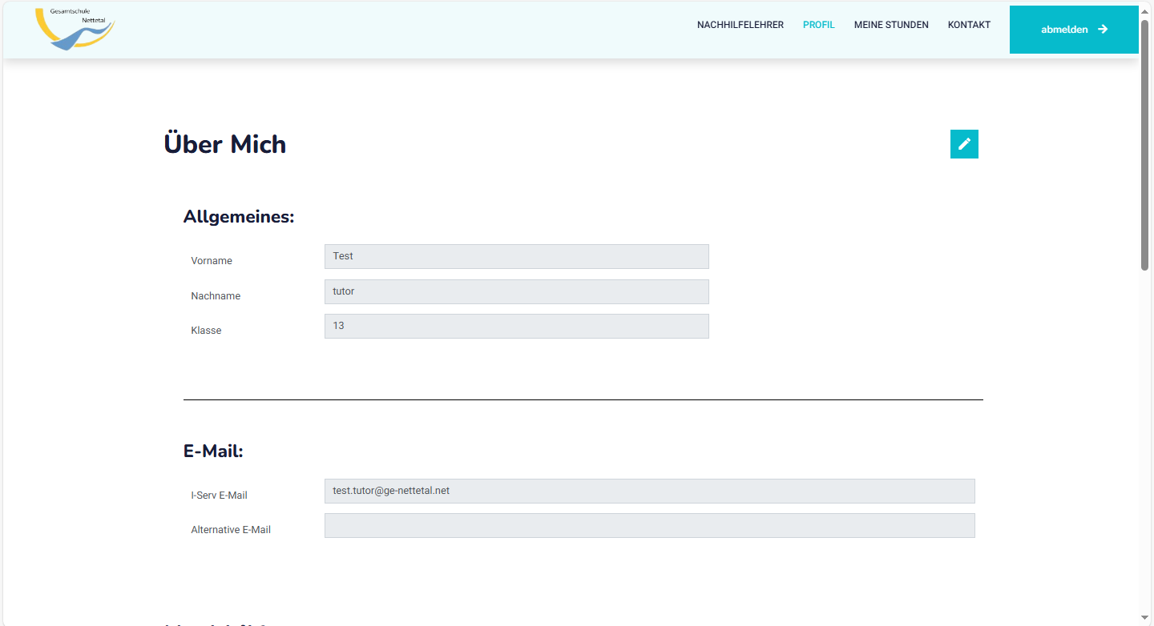The image size is (1154, 626).
Task: Select the Klasse field showing 13
Action: (516, 326)
